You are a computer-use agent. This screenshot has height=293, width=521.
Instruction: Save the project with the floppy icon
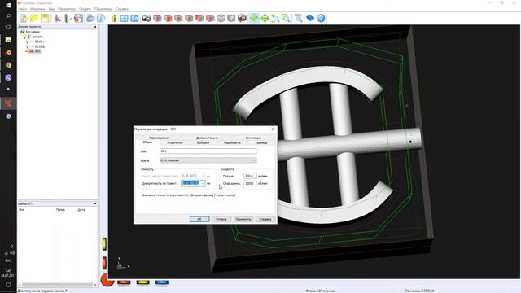(x=45, y=18)
